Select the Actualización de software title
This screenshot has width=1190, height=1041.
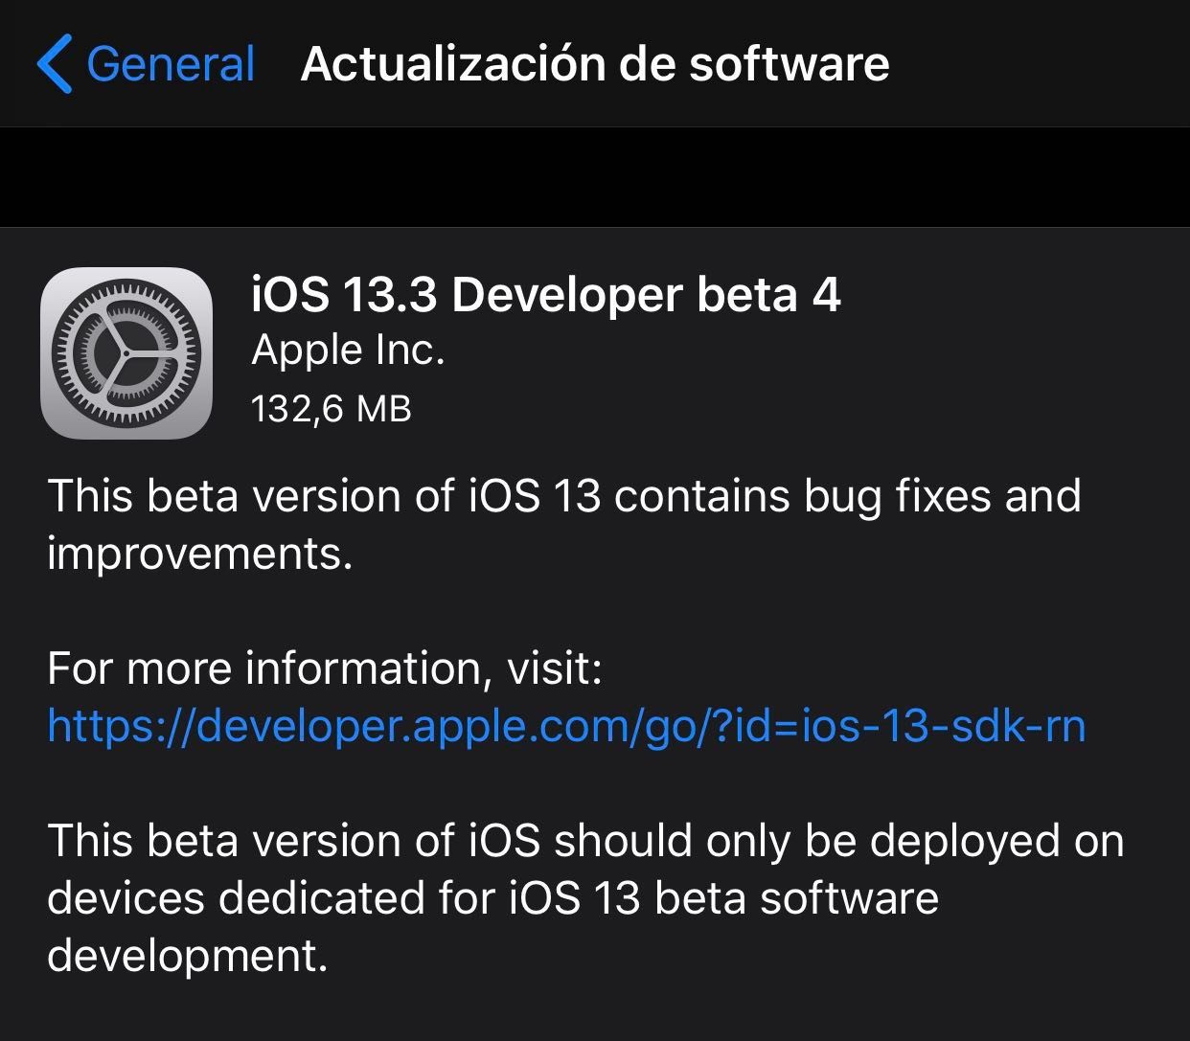pyautogui.click(x=595, y=63)
